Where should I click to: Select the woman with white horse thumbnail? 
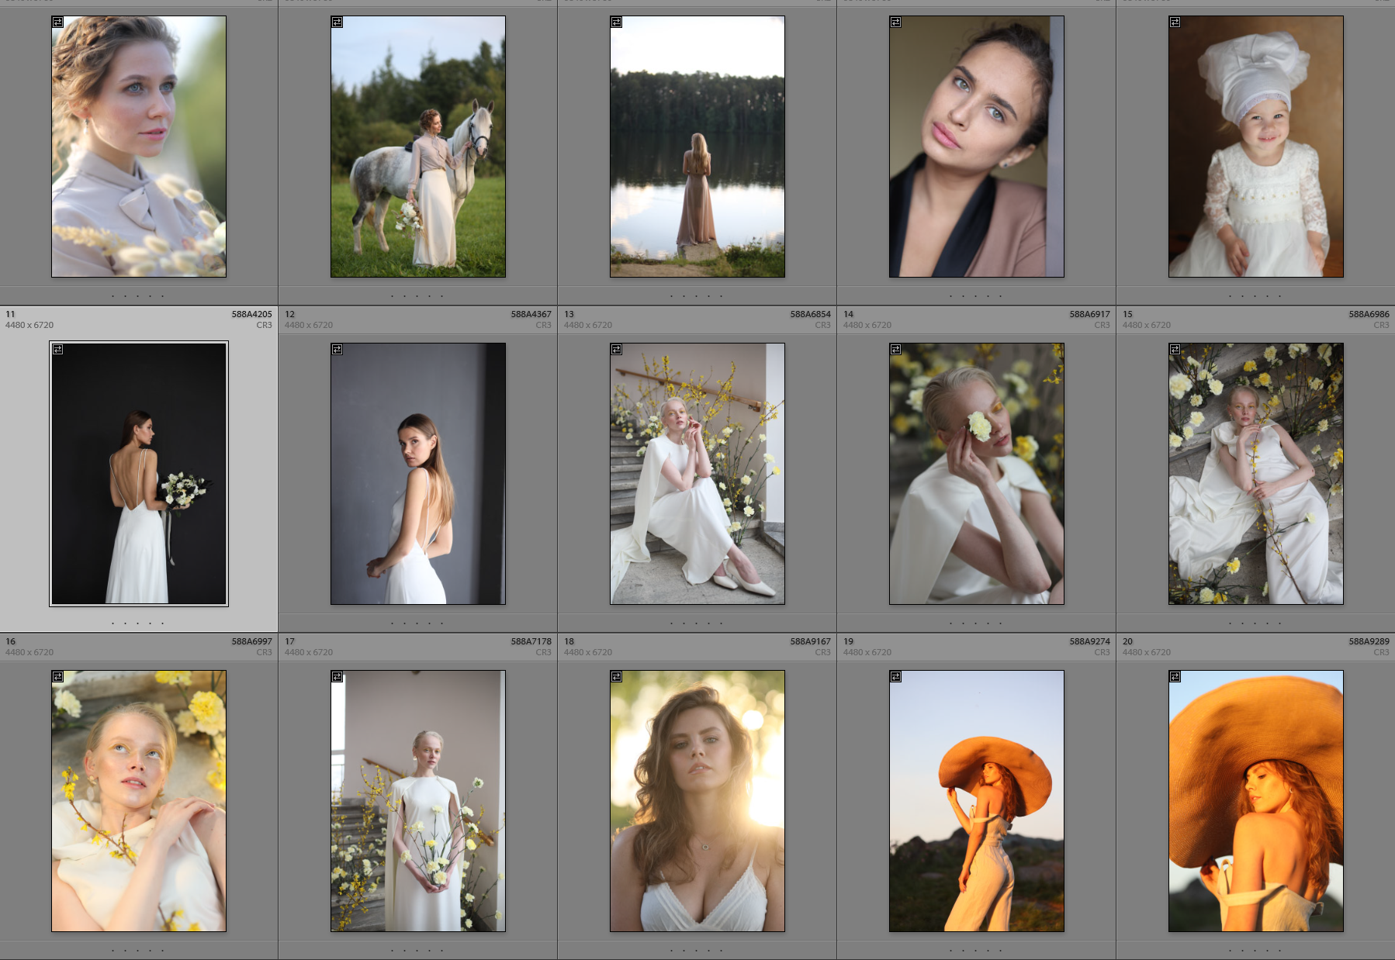point(418,147)
